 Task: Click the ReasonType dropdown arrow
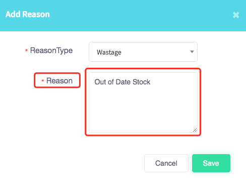pos(192,52)
